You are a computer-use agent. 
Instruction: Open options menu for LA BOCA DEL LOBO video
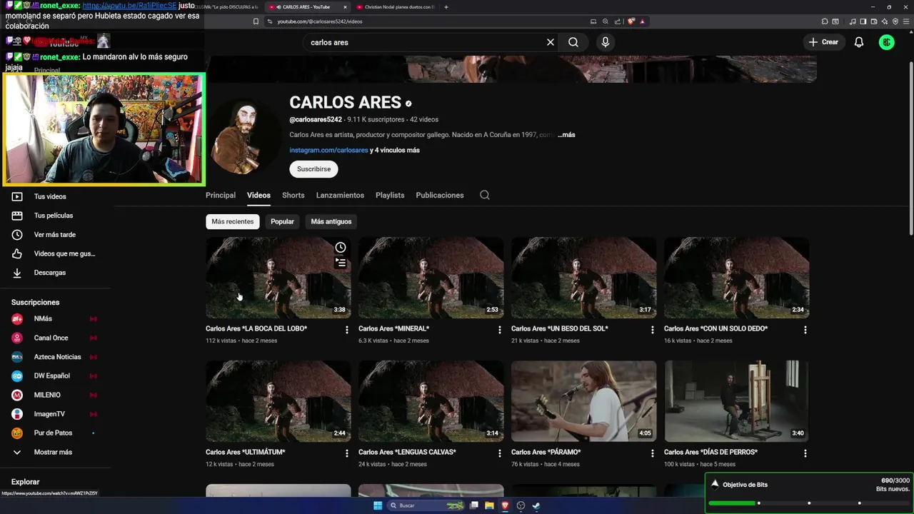click(x=347, y=330)
